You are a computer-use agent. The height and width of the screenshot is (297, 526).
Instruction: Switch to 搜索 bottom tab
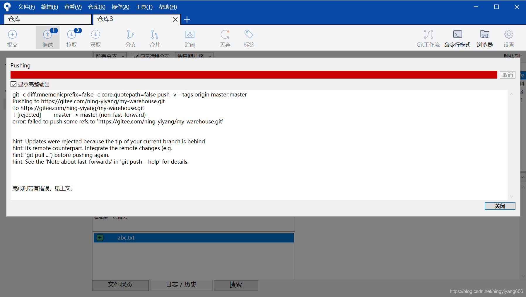[236, 285]
